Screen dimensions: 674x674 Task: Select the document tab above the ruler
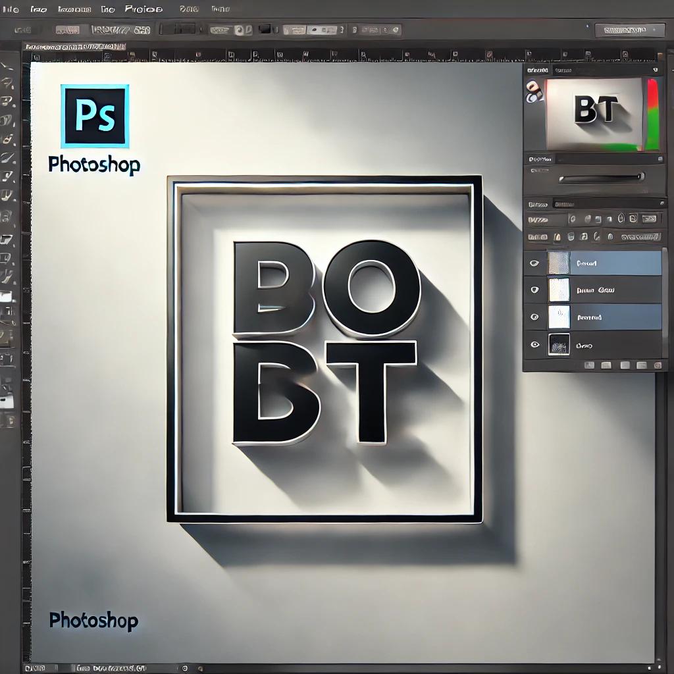tap(75, 47)
